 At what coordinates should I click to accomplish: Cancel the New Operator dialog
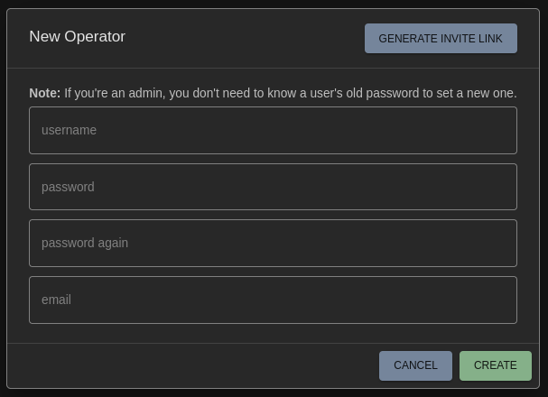[x=415, y=365]
